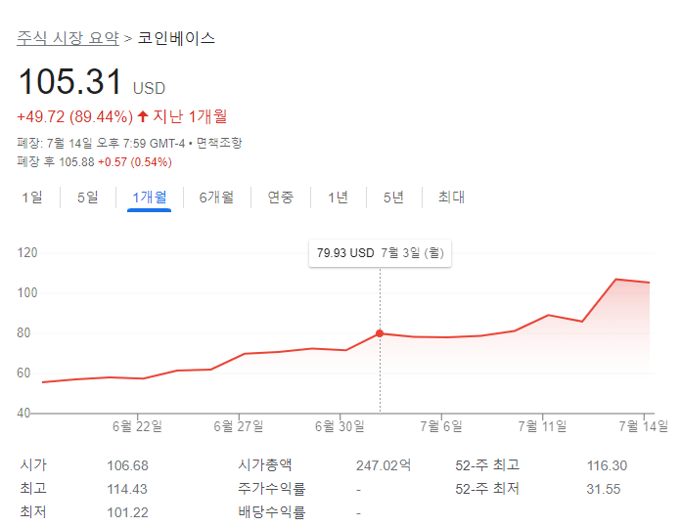The image size is (681, 527).
Task: Select the 5일 range tab
Action: (x=88, y=198)
